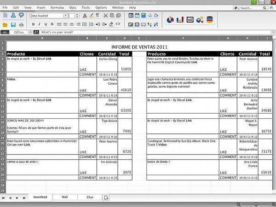Cut with the scissors icon
Viewport: 276px width, 207px height.
105,16
